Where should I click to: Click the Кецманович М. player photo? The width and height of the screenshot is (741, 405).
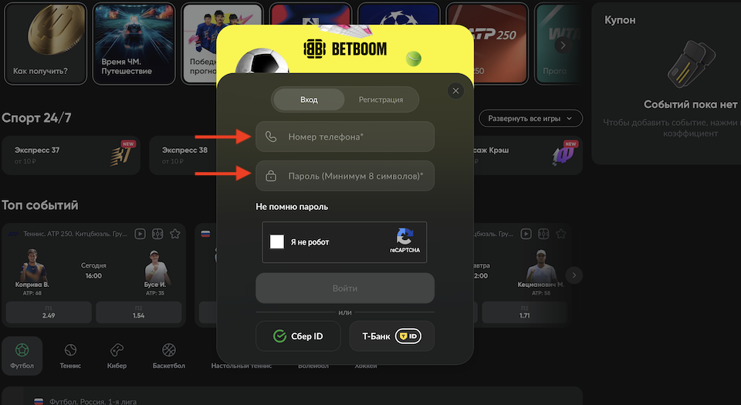tap(541, 265)
